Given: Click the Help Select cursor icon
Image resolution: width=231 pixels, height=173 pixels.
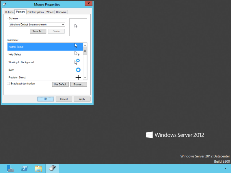Looking at the screenshot, I should tap(77, 54).
